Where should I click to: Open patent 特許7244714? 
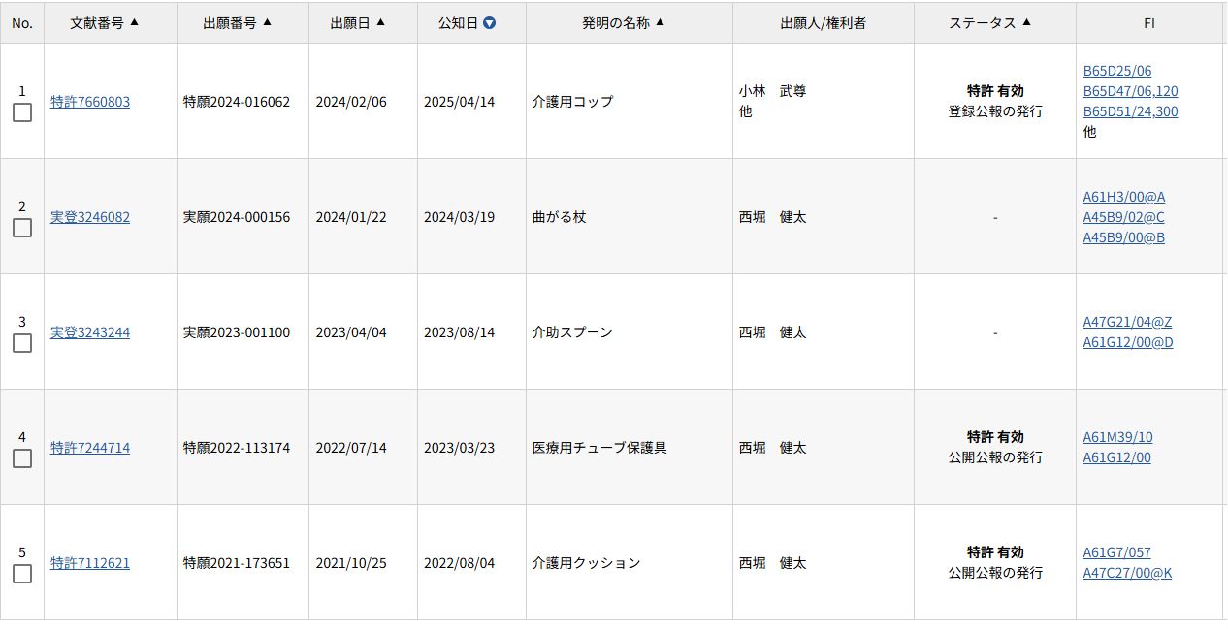coord(90,448)
